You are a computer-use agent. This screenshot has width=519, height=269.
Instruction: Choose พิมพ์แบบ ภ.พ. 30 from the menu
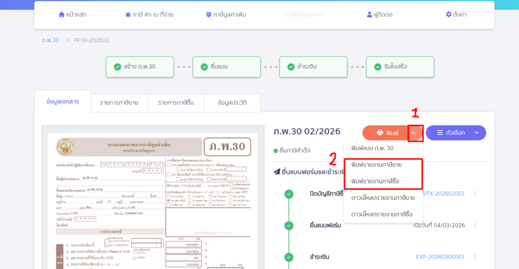pyautogui.click(x=372, y=148)
